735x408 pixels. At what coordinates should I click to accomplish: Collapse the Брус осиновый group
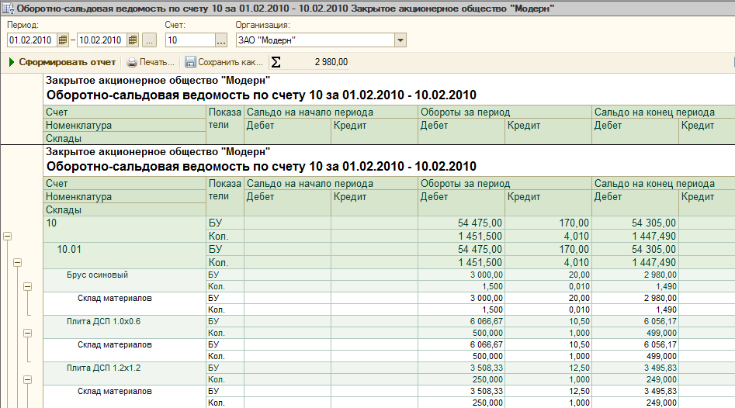[x=28, y=286]
